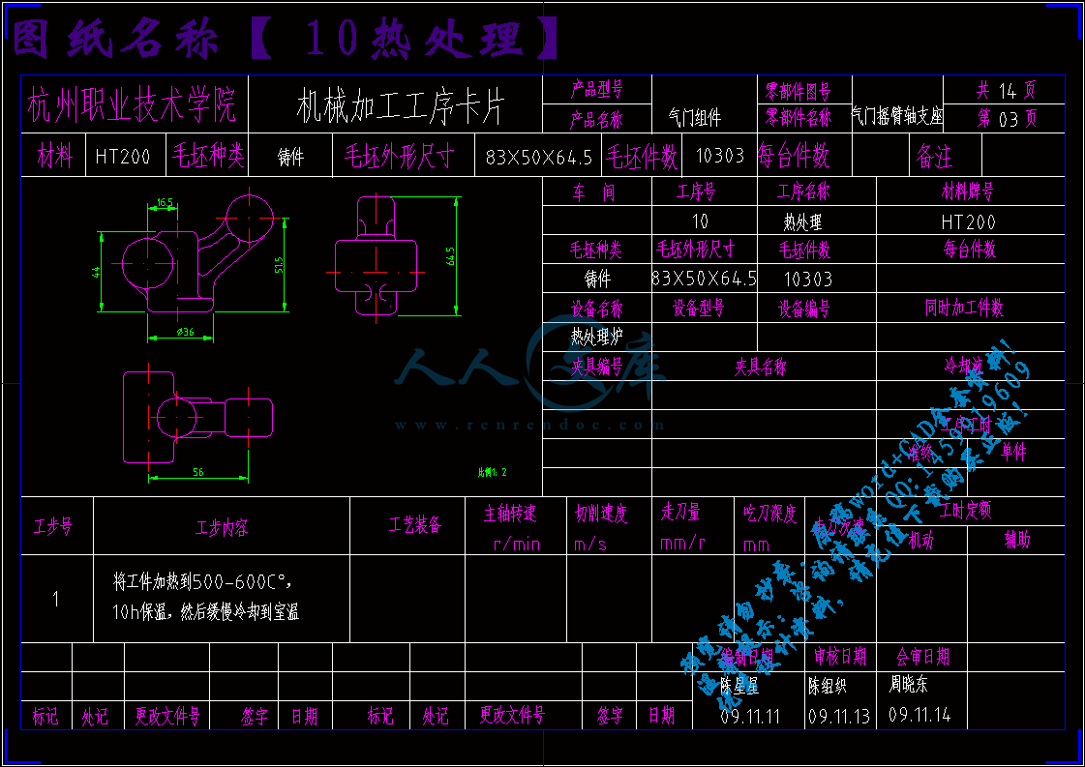Viewport: 1085px width, 767px height.
Task: Click the unit label 'm/s'
Action: (590, 545)
